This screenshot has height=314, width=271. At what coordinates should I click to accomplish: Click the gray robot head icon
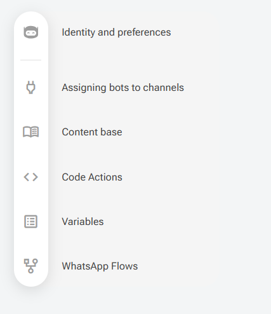(31, 32)
